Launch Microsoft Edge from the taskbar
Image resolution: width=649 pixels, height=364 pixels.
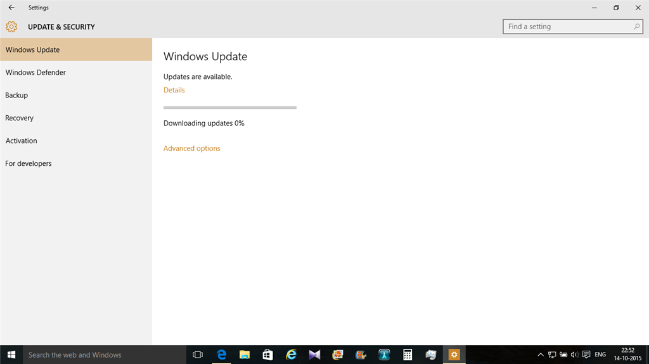(221, 355)
